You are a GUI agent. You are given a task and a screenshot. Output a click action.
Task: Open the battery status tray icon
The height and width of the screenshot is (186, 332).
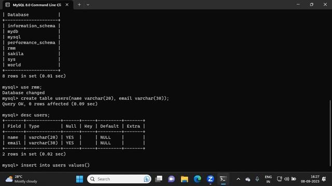(294, 179)
